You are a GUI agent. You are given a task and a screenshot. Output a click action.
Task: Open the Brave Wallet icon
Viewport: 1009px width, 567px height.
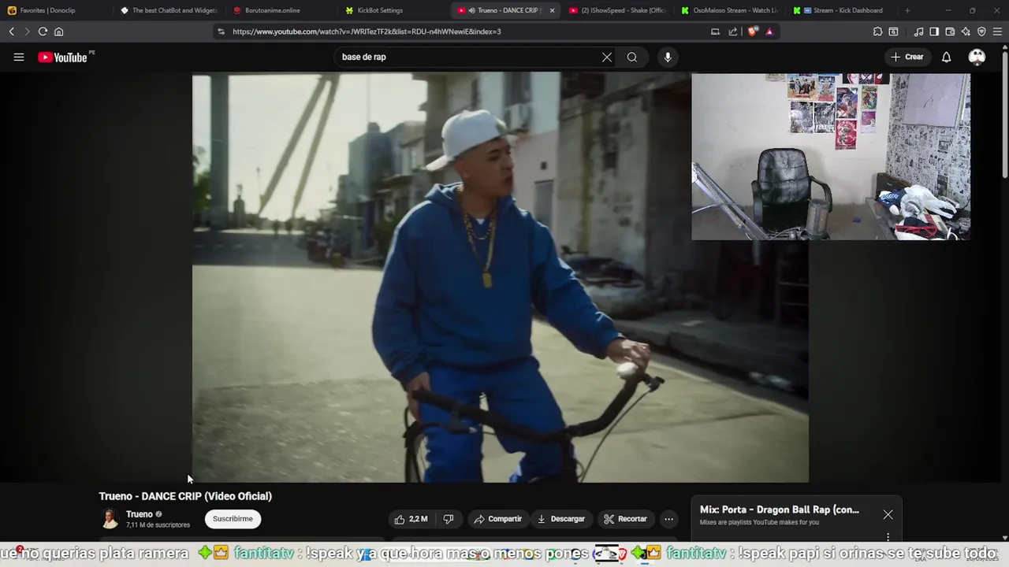950,31
